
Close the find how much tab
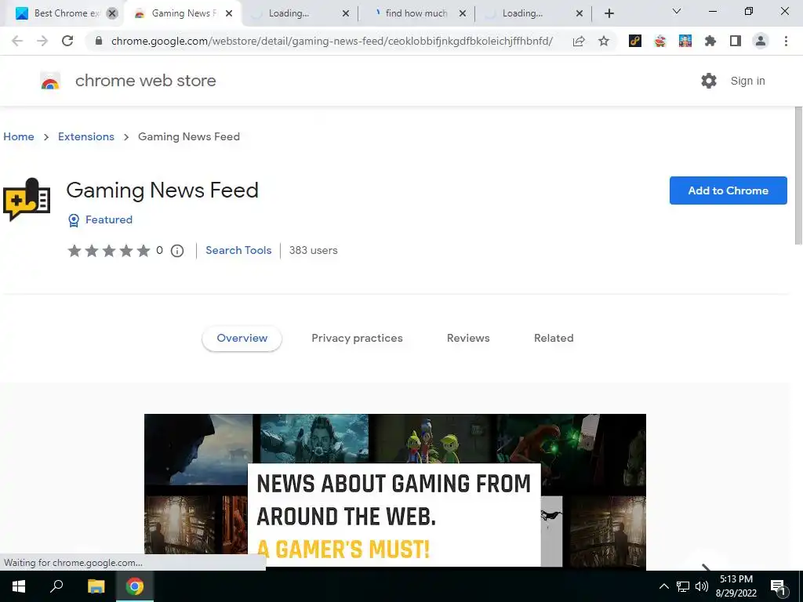pyautogui.click(x=463, y=13)
